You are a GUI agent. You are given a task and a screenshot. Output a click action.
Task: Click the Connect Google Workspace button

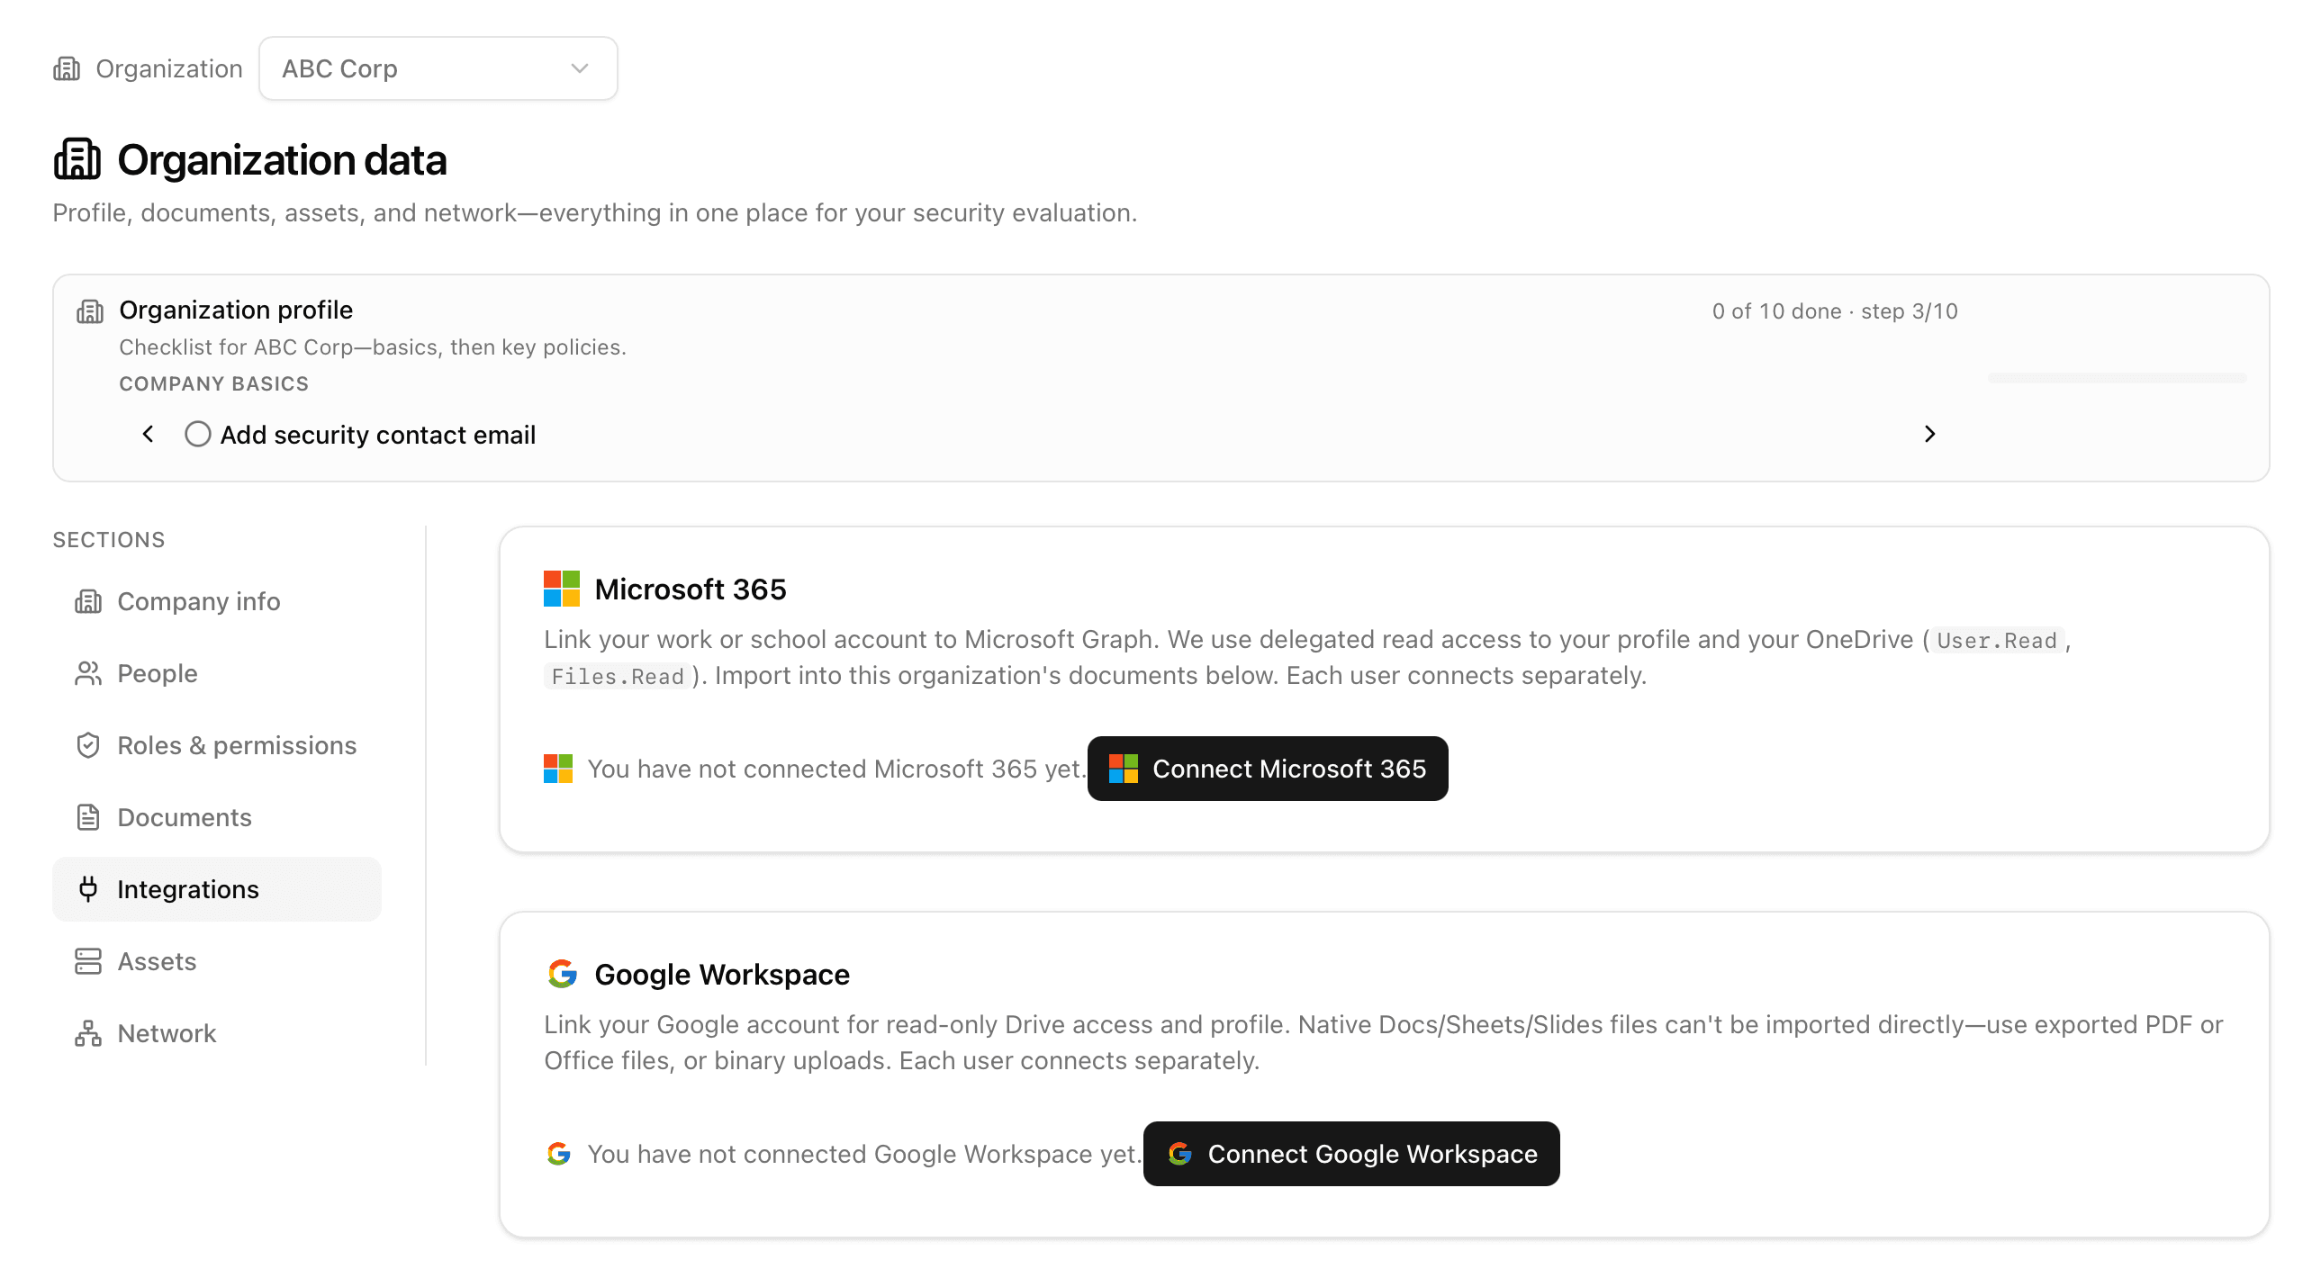coord(1350,1154)
